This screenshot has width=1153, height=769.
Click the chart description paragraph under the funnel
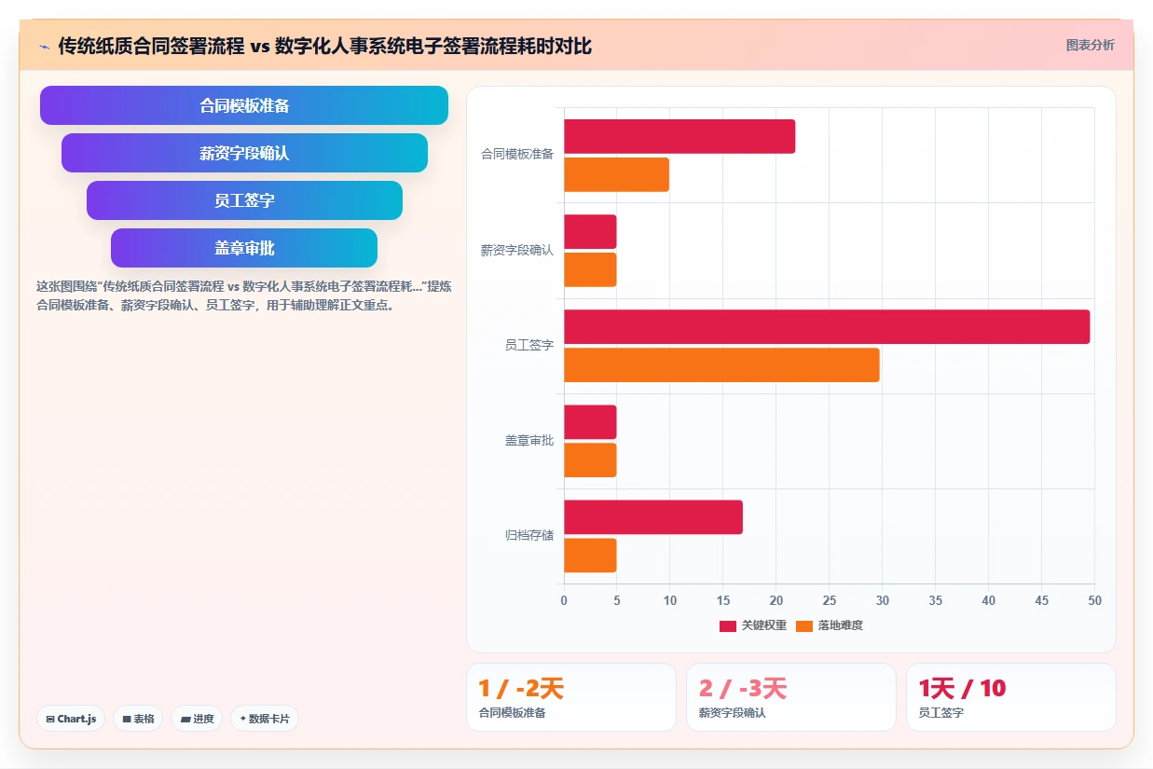pyautogui.click(x=244, y=295)
